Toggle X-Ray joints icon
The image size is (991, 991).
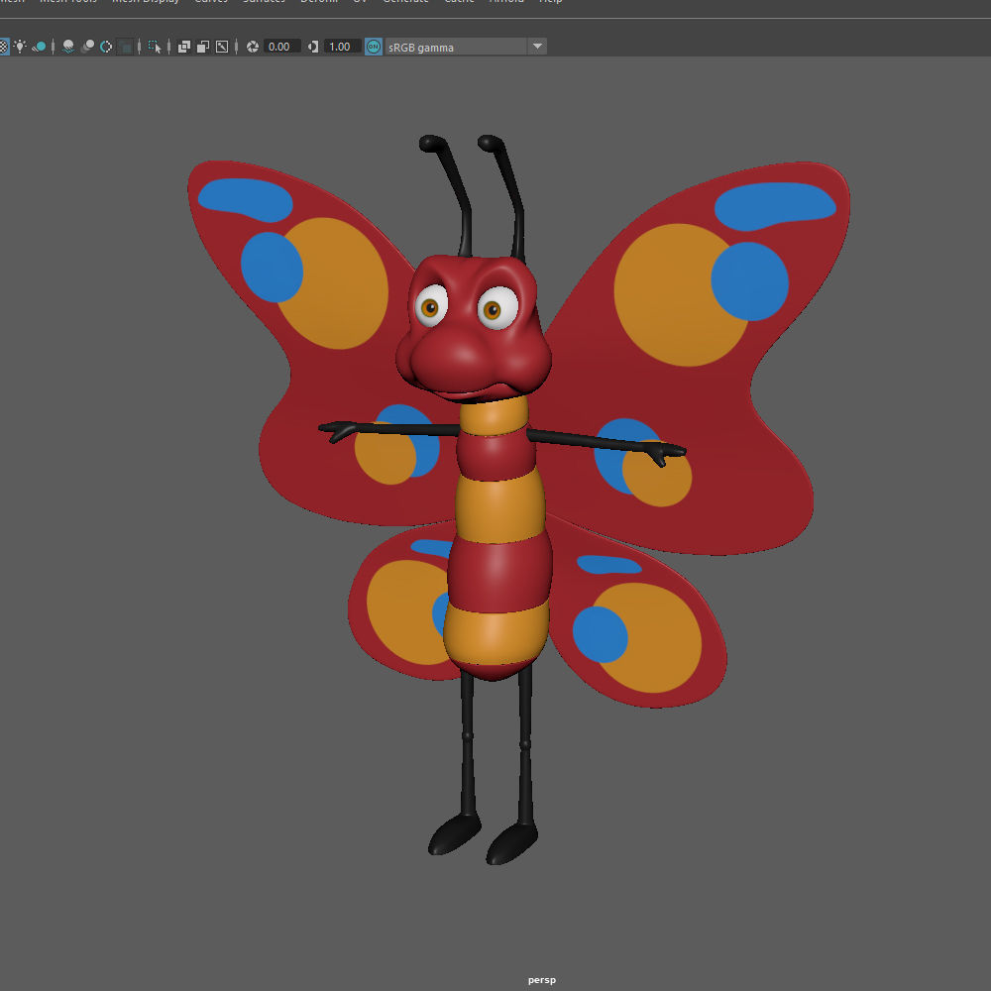[x=222, y=47]
